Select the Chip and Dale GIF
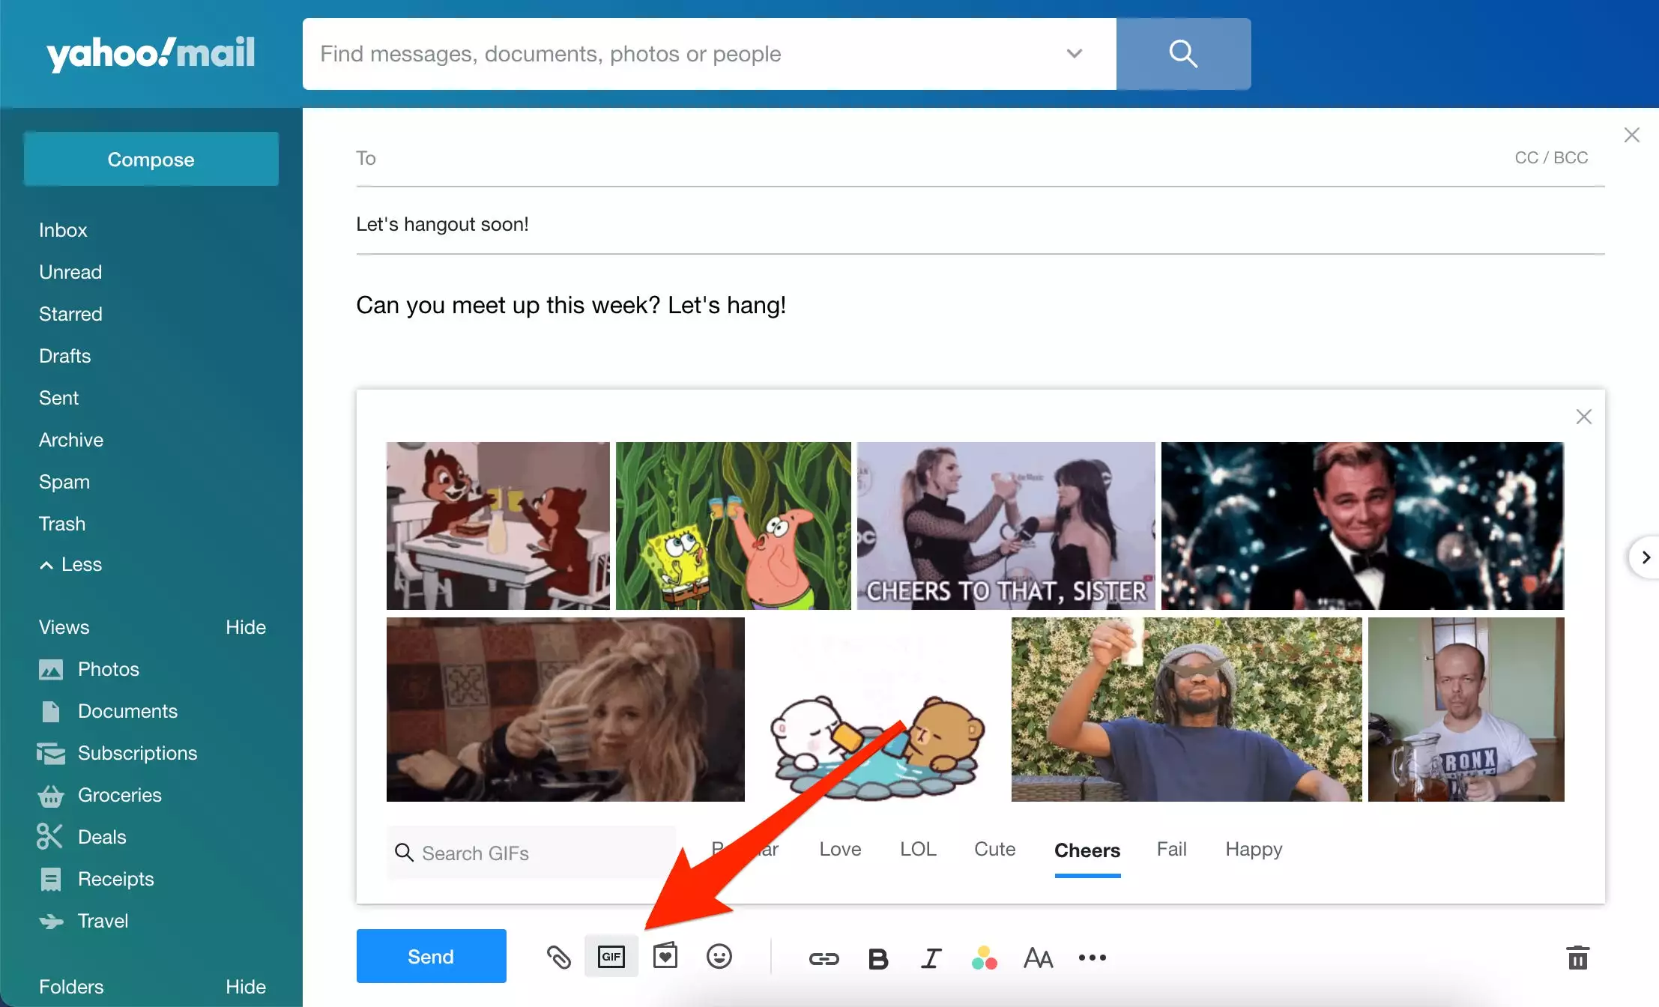This screenshot has width=1659, height=1007. coord(498,526)
